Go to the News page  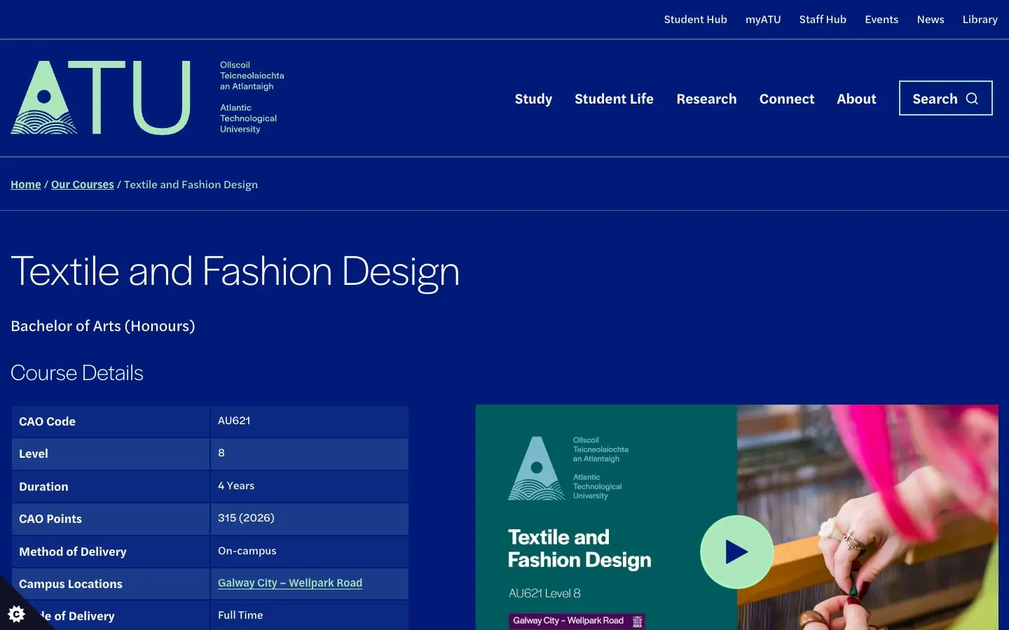[931, 20]
